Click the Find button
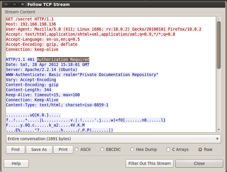This screenshot has width=227, height=172. point(15,149)
